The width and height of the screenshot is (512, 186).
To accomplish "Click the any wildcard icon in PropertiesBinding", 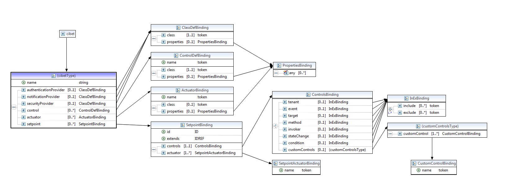I will (x=286, y=73).
